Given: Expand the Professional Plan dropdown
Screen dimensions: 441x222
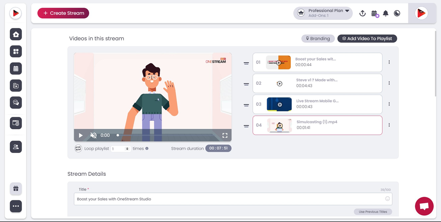Looking at the screenshot, I should tap(347, 11).
